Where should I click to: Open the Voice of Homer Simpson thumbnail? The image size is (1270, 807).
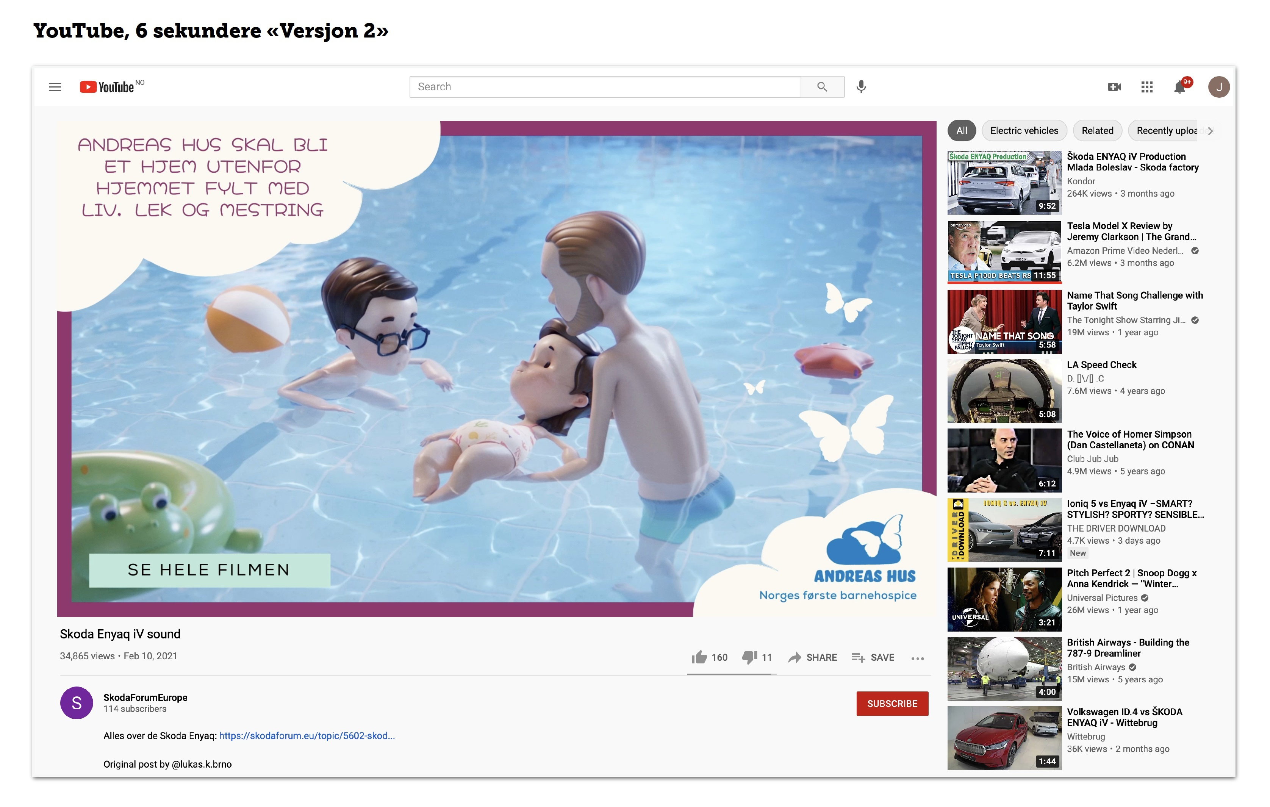pos(1004,460)
